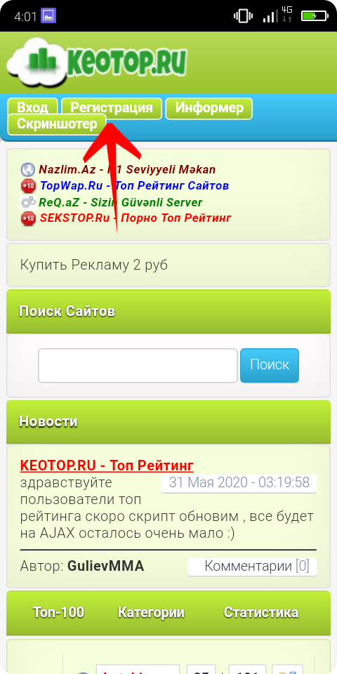
Task: Click the +18 icon beside TopWap.Ru
Action: [x=28, y=186]
